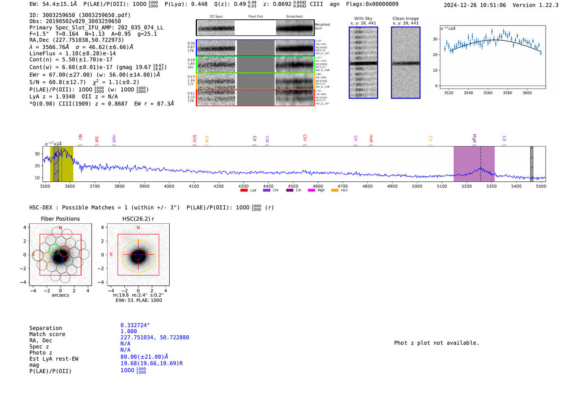The image size is (588, 400).
Task: Click the HSC-DEX Possible Matches heading
Action: point(105,207)
